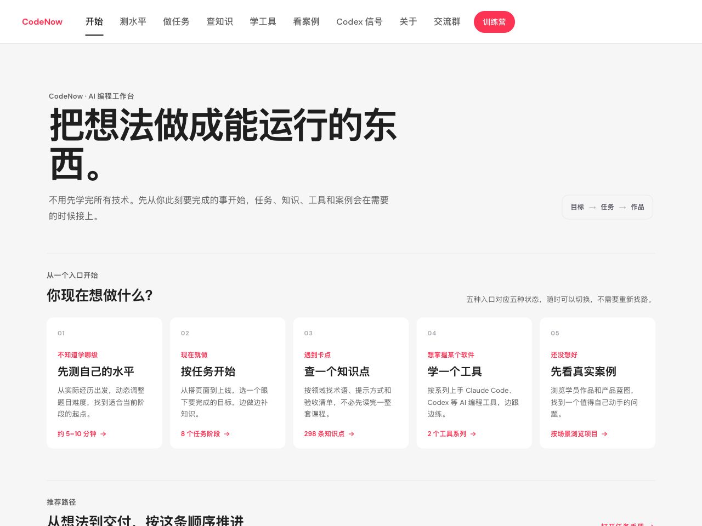Open the 学工具 nav item
The image size is (702, 526).
click(x=263, y=22)
